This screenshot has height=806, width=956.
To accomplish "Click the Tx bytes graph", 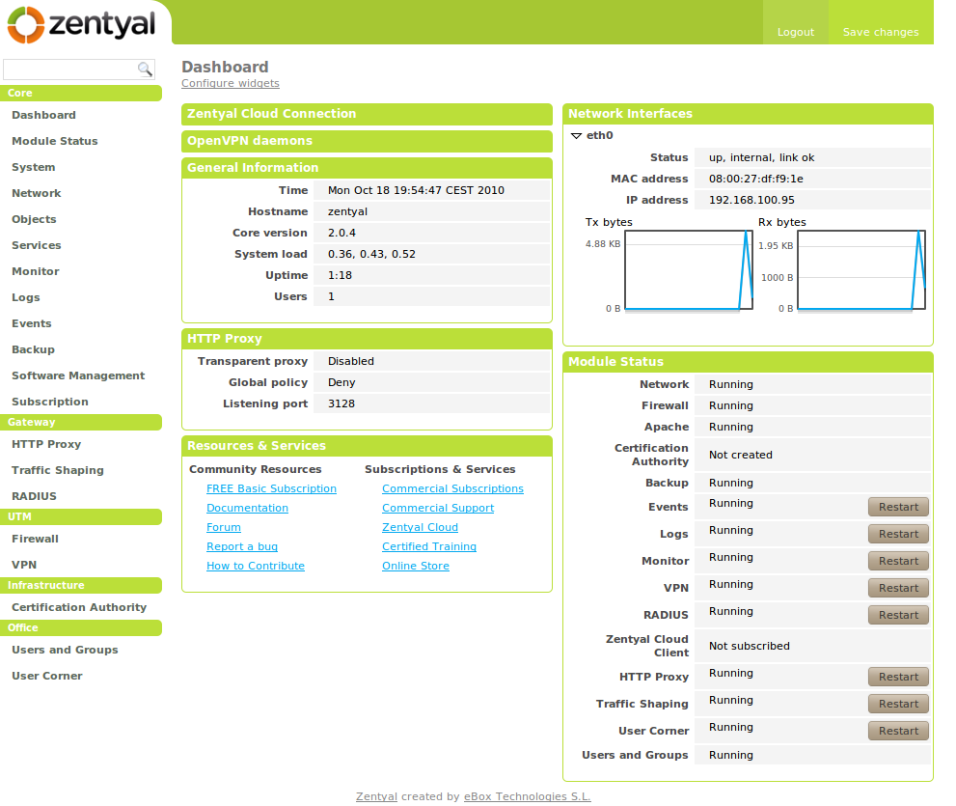I will pyautogui.click(x=689, y=270).
